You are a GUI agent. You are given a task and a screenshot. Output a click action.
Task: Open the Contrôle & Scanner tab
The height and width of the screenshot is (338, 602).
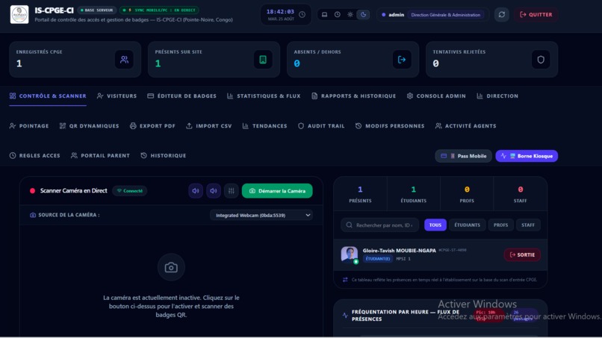(x=48, y=96)
